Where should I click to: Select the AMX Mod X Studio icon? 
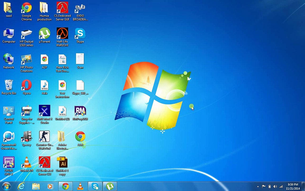(44, 114)
